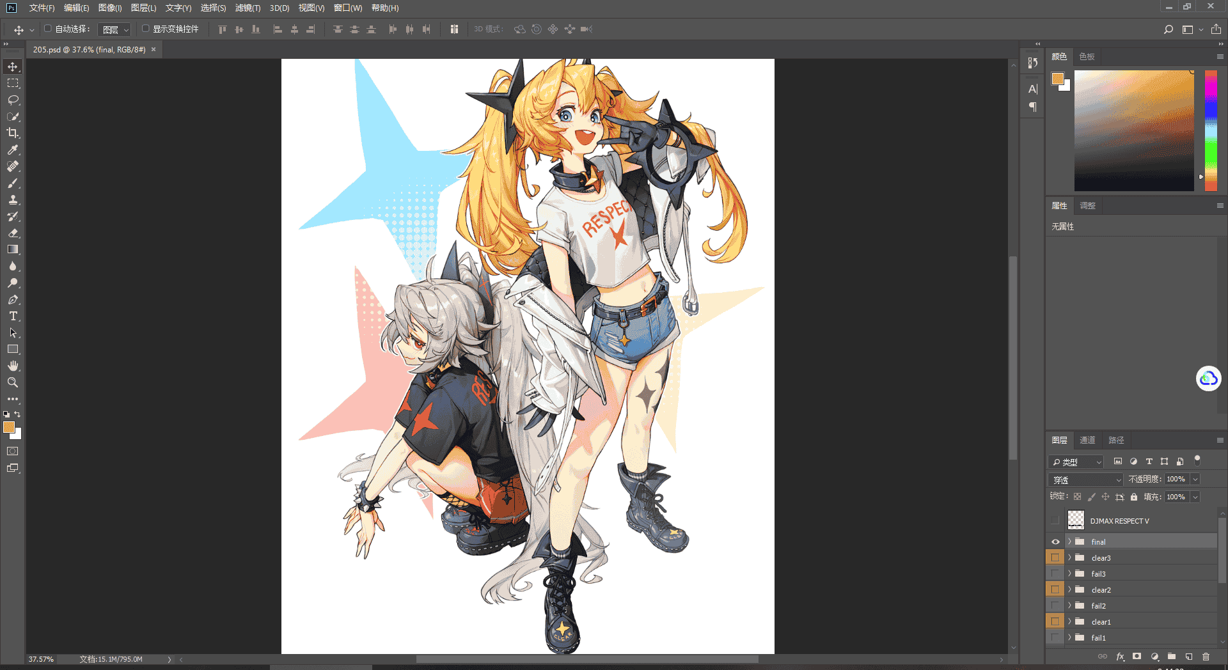Select the Lasso tool
Viewport: 1228px width, 670px height.
[13, 100]
